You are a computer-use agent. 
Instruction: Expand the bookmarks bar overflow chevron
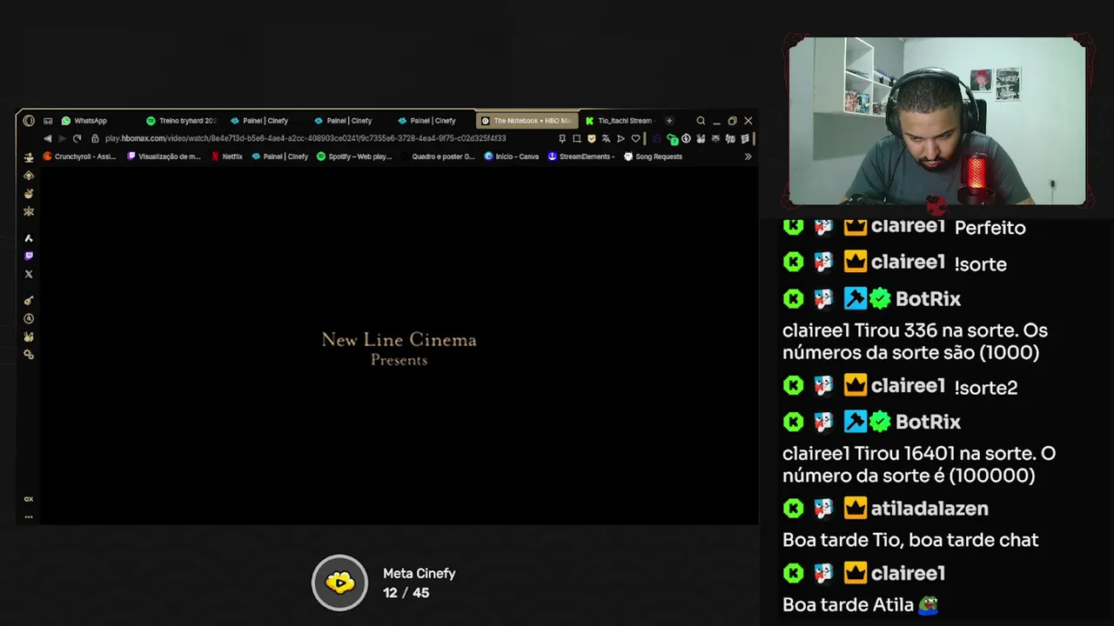point(748,156)
